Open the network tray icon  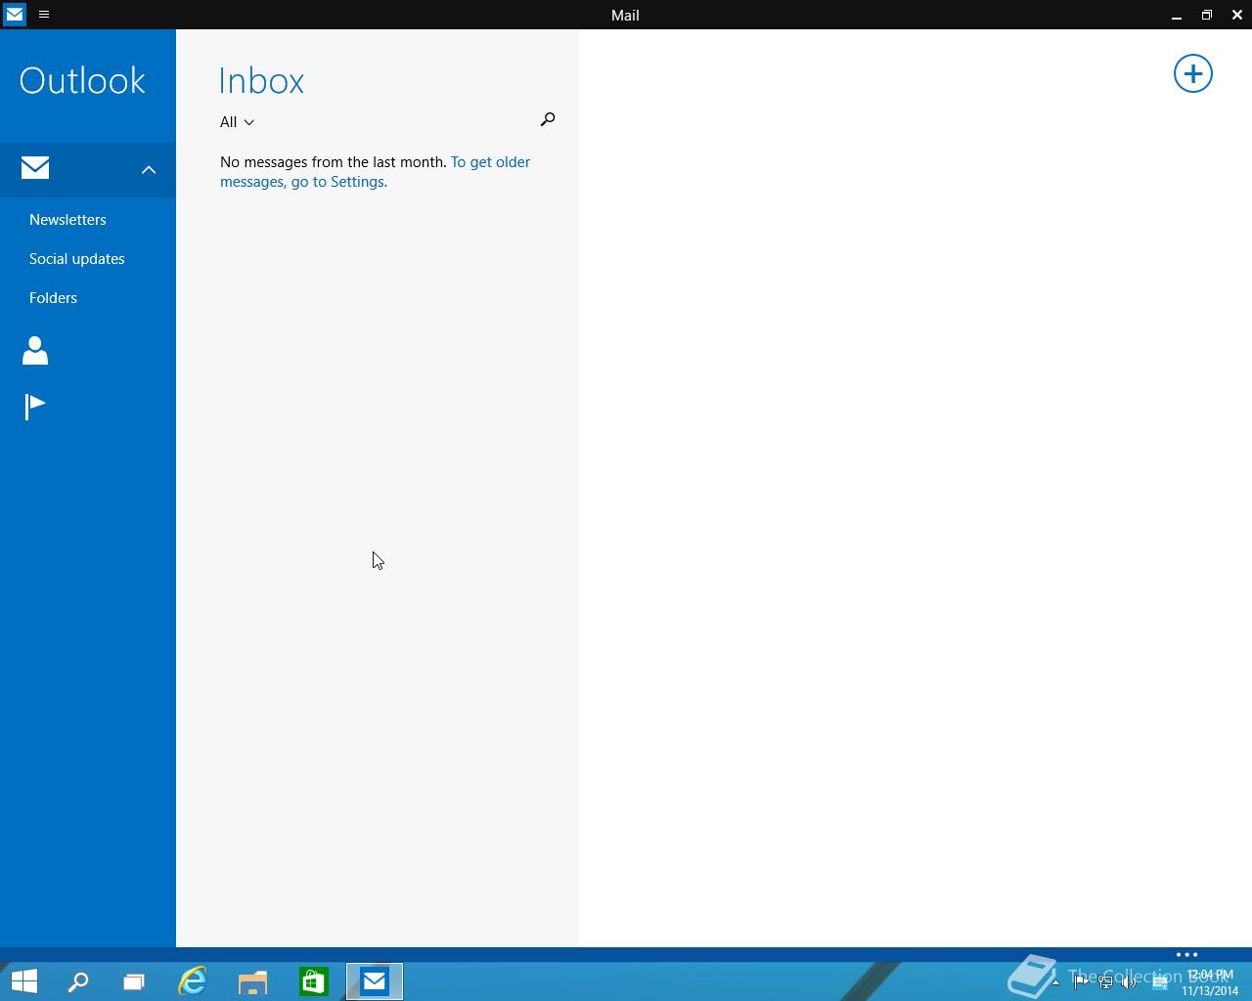pyautogui.click(x=1105, y=982)
